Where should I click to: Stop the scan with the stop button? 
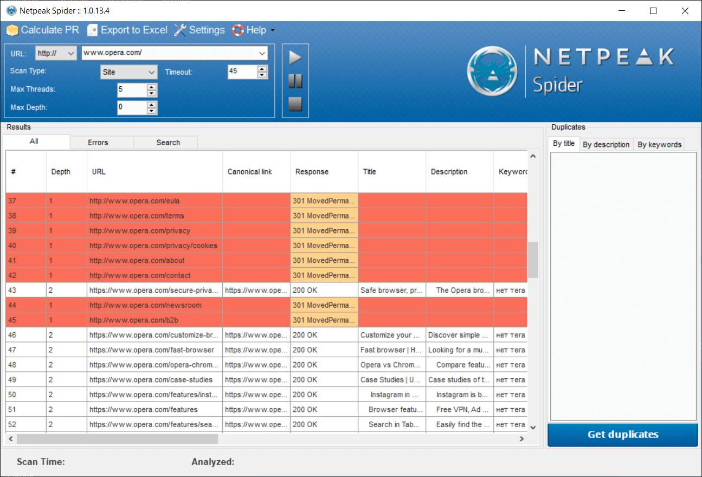click(x=295, y=104)
